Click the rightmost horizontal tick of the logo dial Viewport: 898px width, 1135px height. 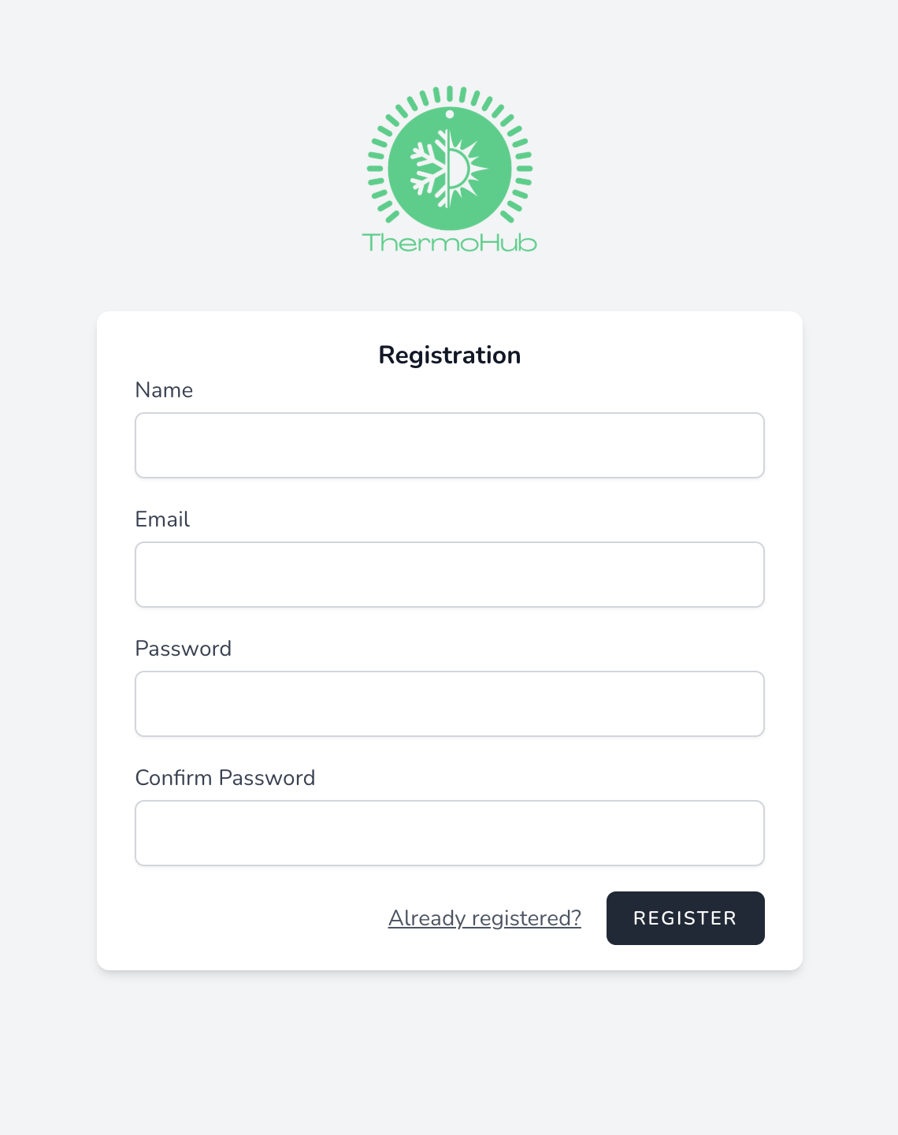pos(524,168)
